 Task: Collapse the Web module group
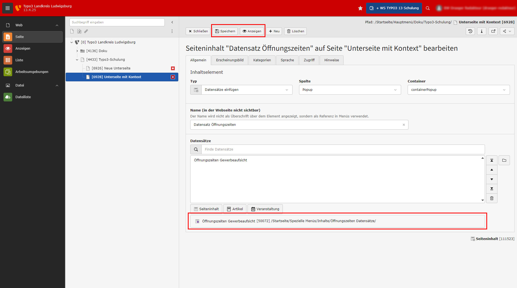point(57,25)
